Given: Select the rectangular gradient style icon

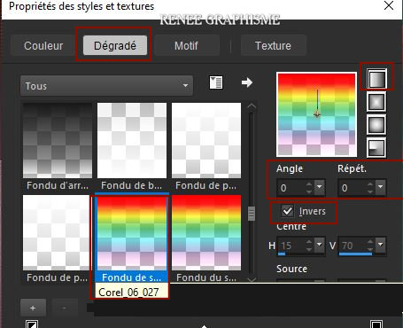Looking at the screenshot, I should (376, 102).
